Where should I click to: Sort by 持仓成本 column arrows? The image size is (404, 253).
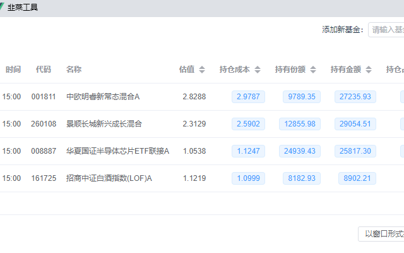258,70
